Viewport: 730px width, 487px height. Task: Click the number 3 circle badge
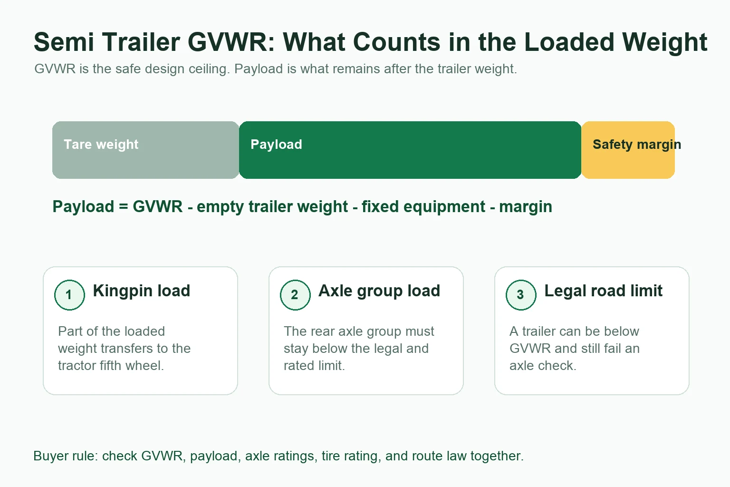[x=521, y=295]
